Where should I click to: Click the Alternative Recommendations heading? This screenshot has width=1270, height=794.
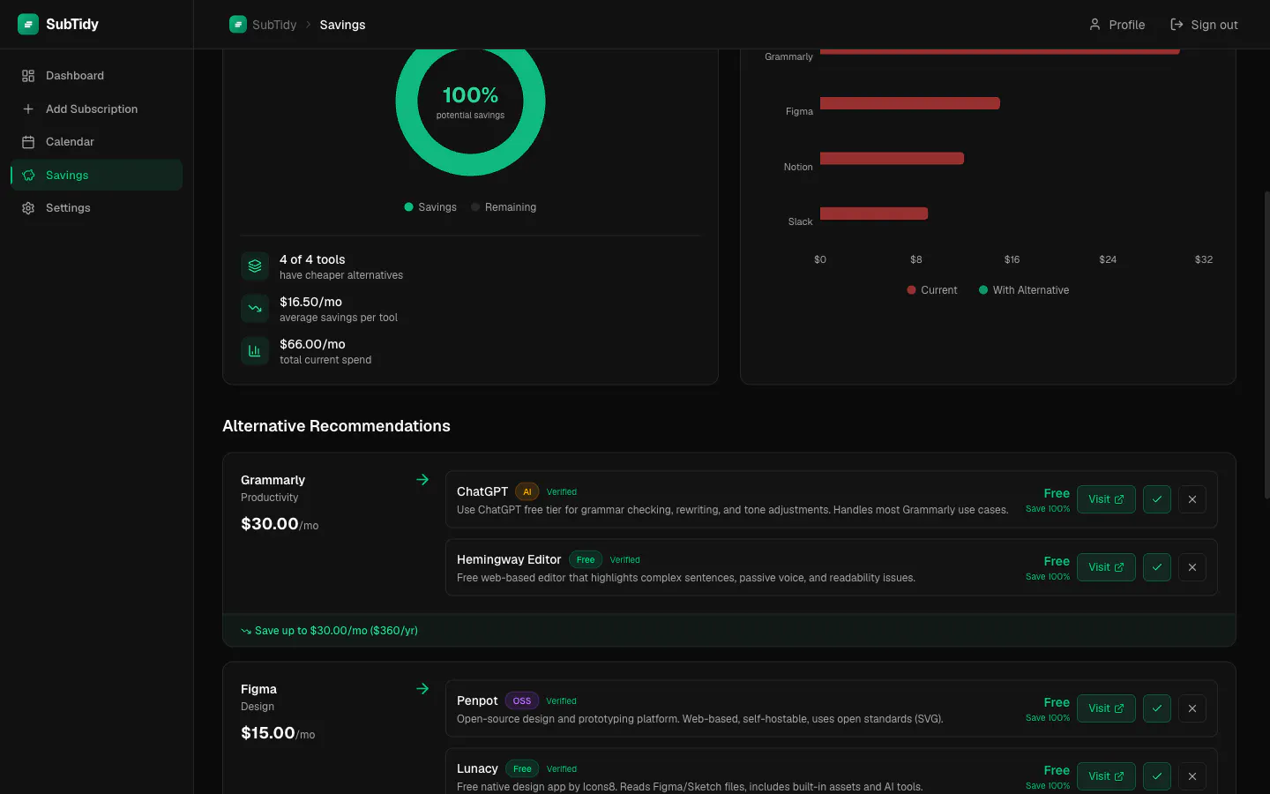(x=336, y=426)
